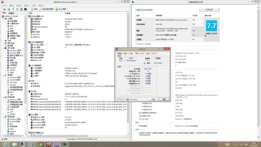Launch Internet Explorer from taskbar
The image size is (261, 147).
point(6,144)
